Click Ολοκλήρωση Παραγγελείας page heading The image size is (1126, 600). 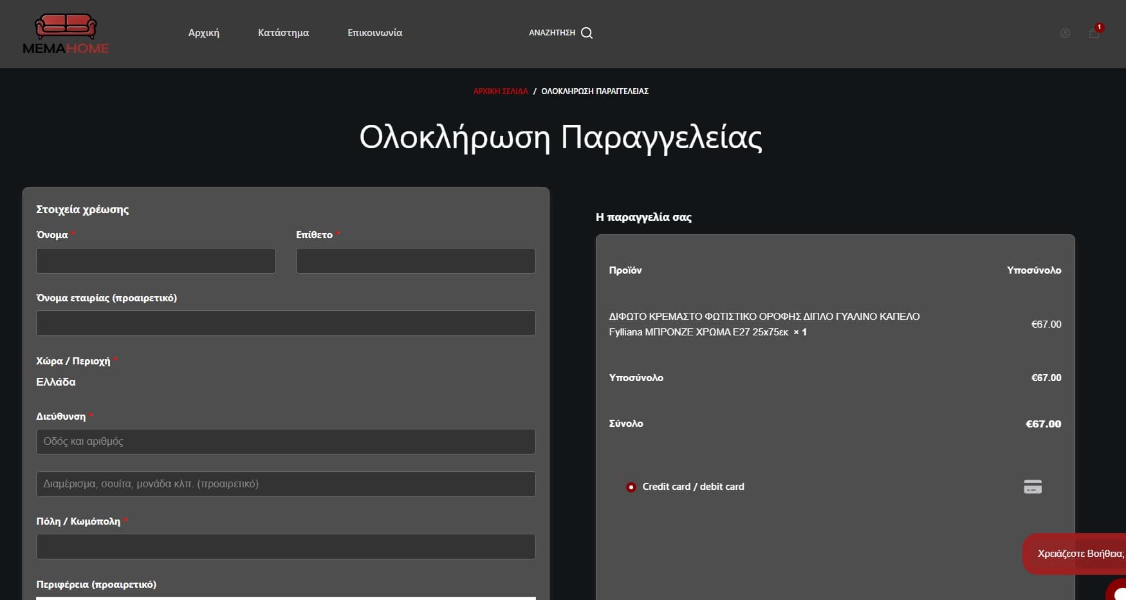560,138
